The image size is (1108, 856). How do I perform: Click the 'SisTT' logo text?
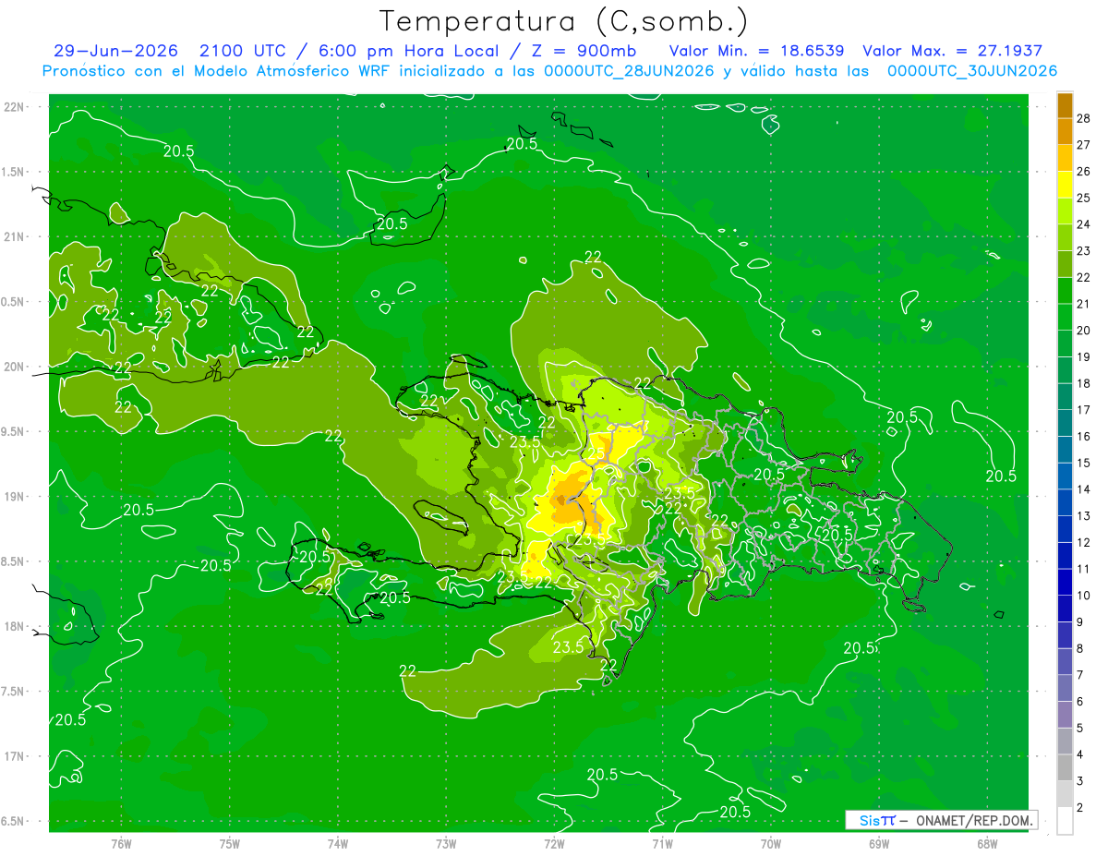pos(876,820)
